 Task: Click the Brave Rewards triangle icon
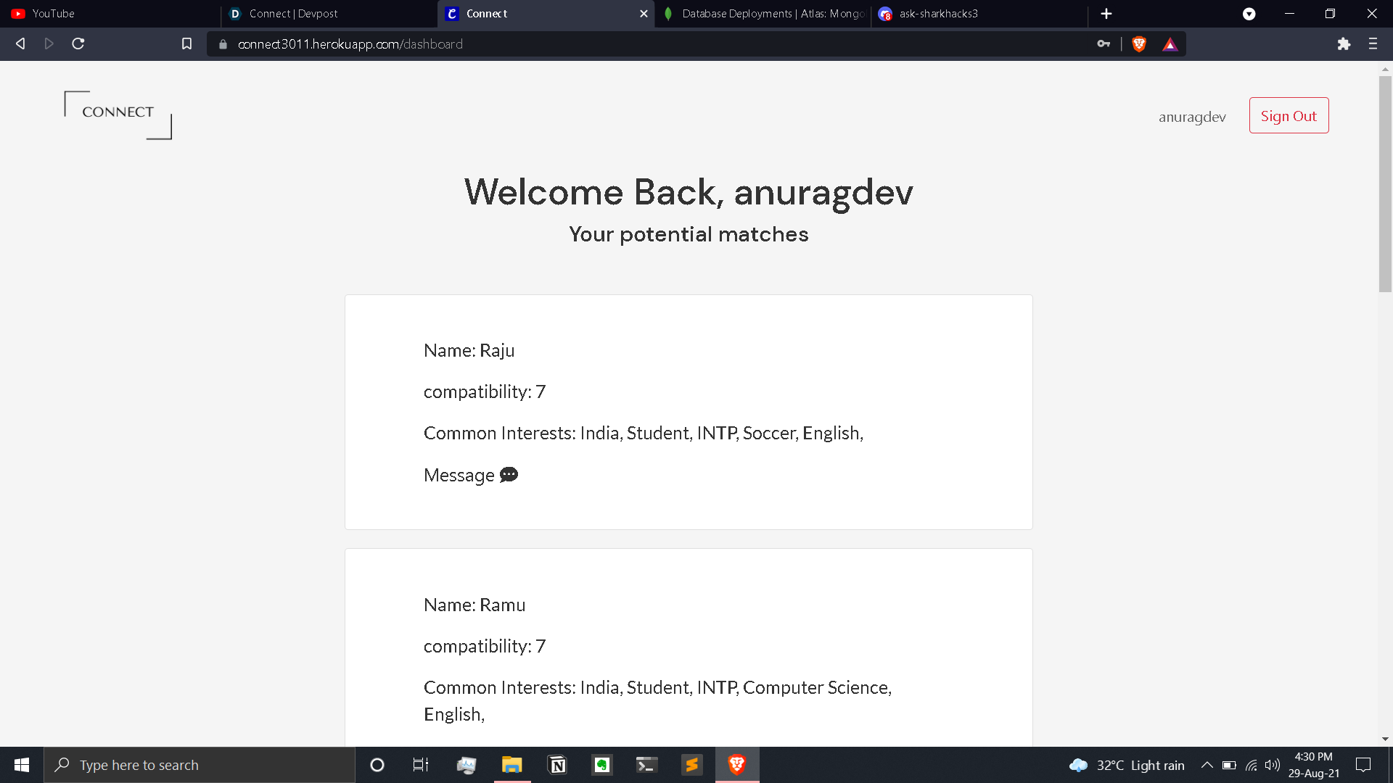pos(1170,44)
